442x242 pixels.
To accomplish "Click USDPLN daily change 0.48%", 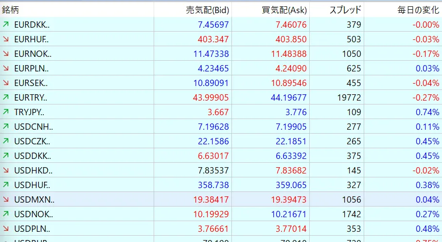I will [x=427, y=229].
